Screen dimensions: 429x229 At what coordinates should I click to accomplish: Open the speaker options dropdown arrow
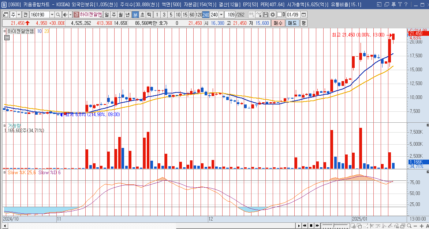pos(70,15)
